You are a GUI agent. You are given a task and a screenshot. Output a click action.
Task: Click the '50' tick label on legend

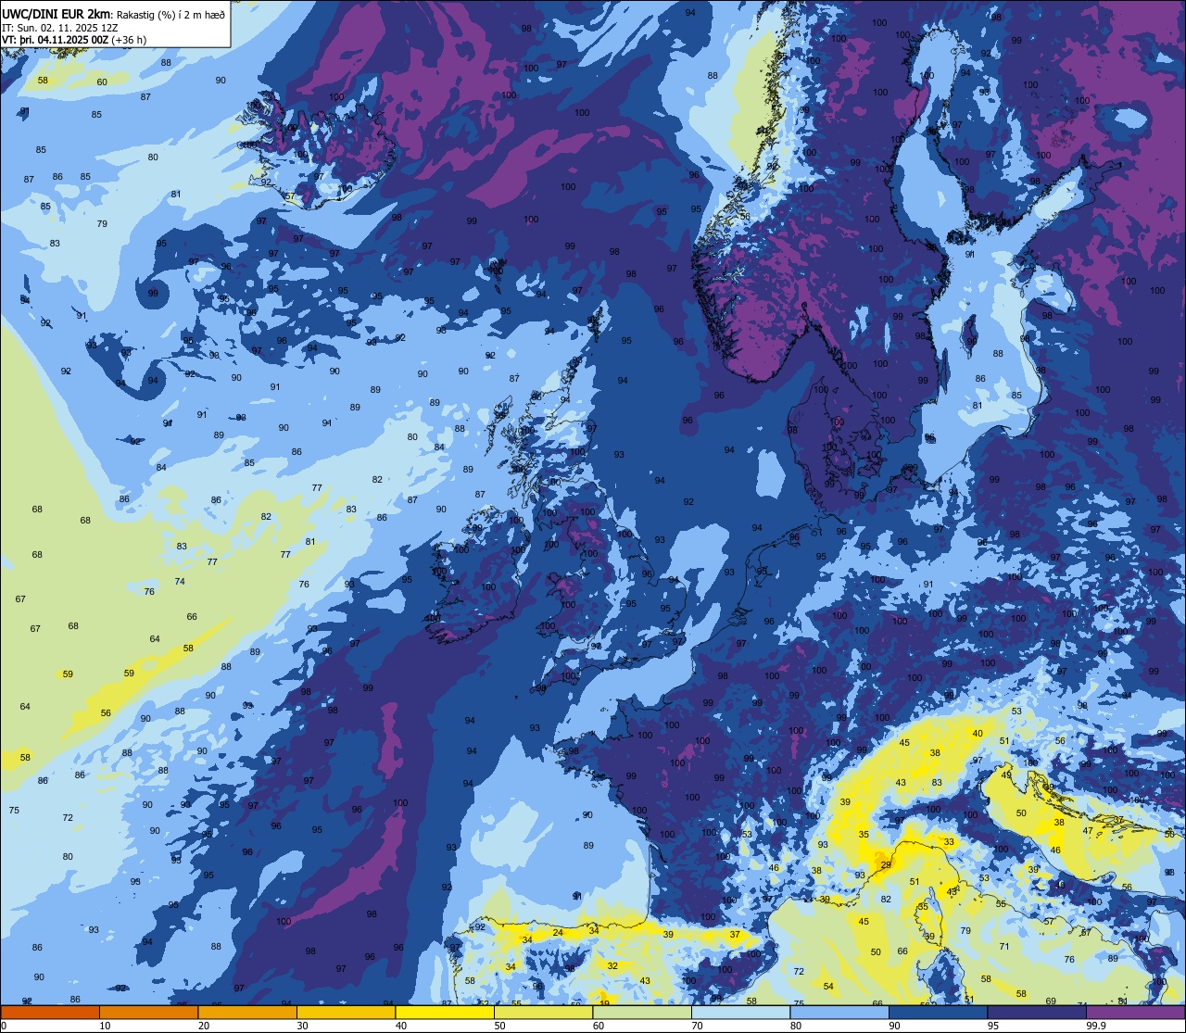[x=499, y=1026]
